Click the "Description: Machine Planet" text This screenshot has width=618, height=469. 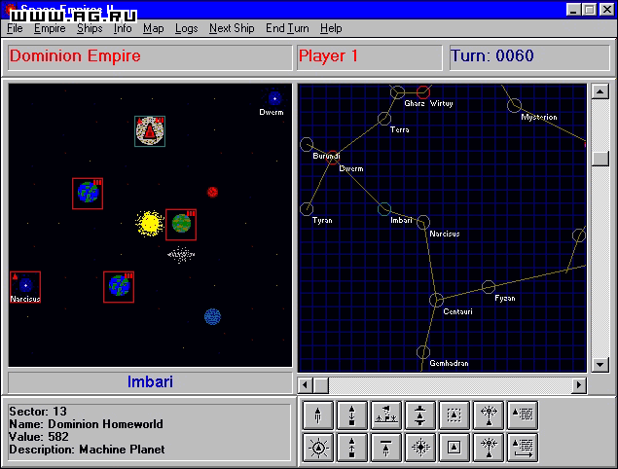[x=87, y=450]
